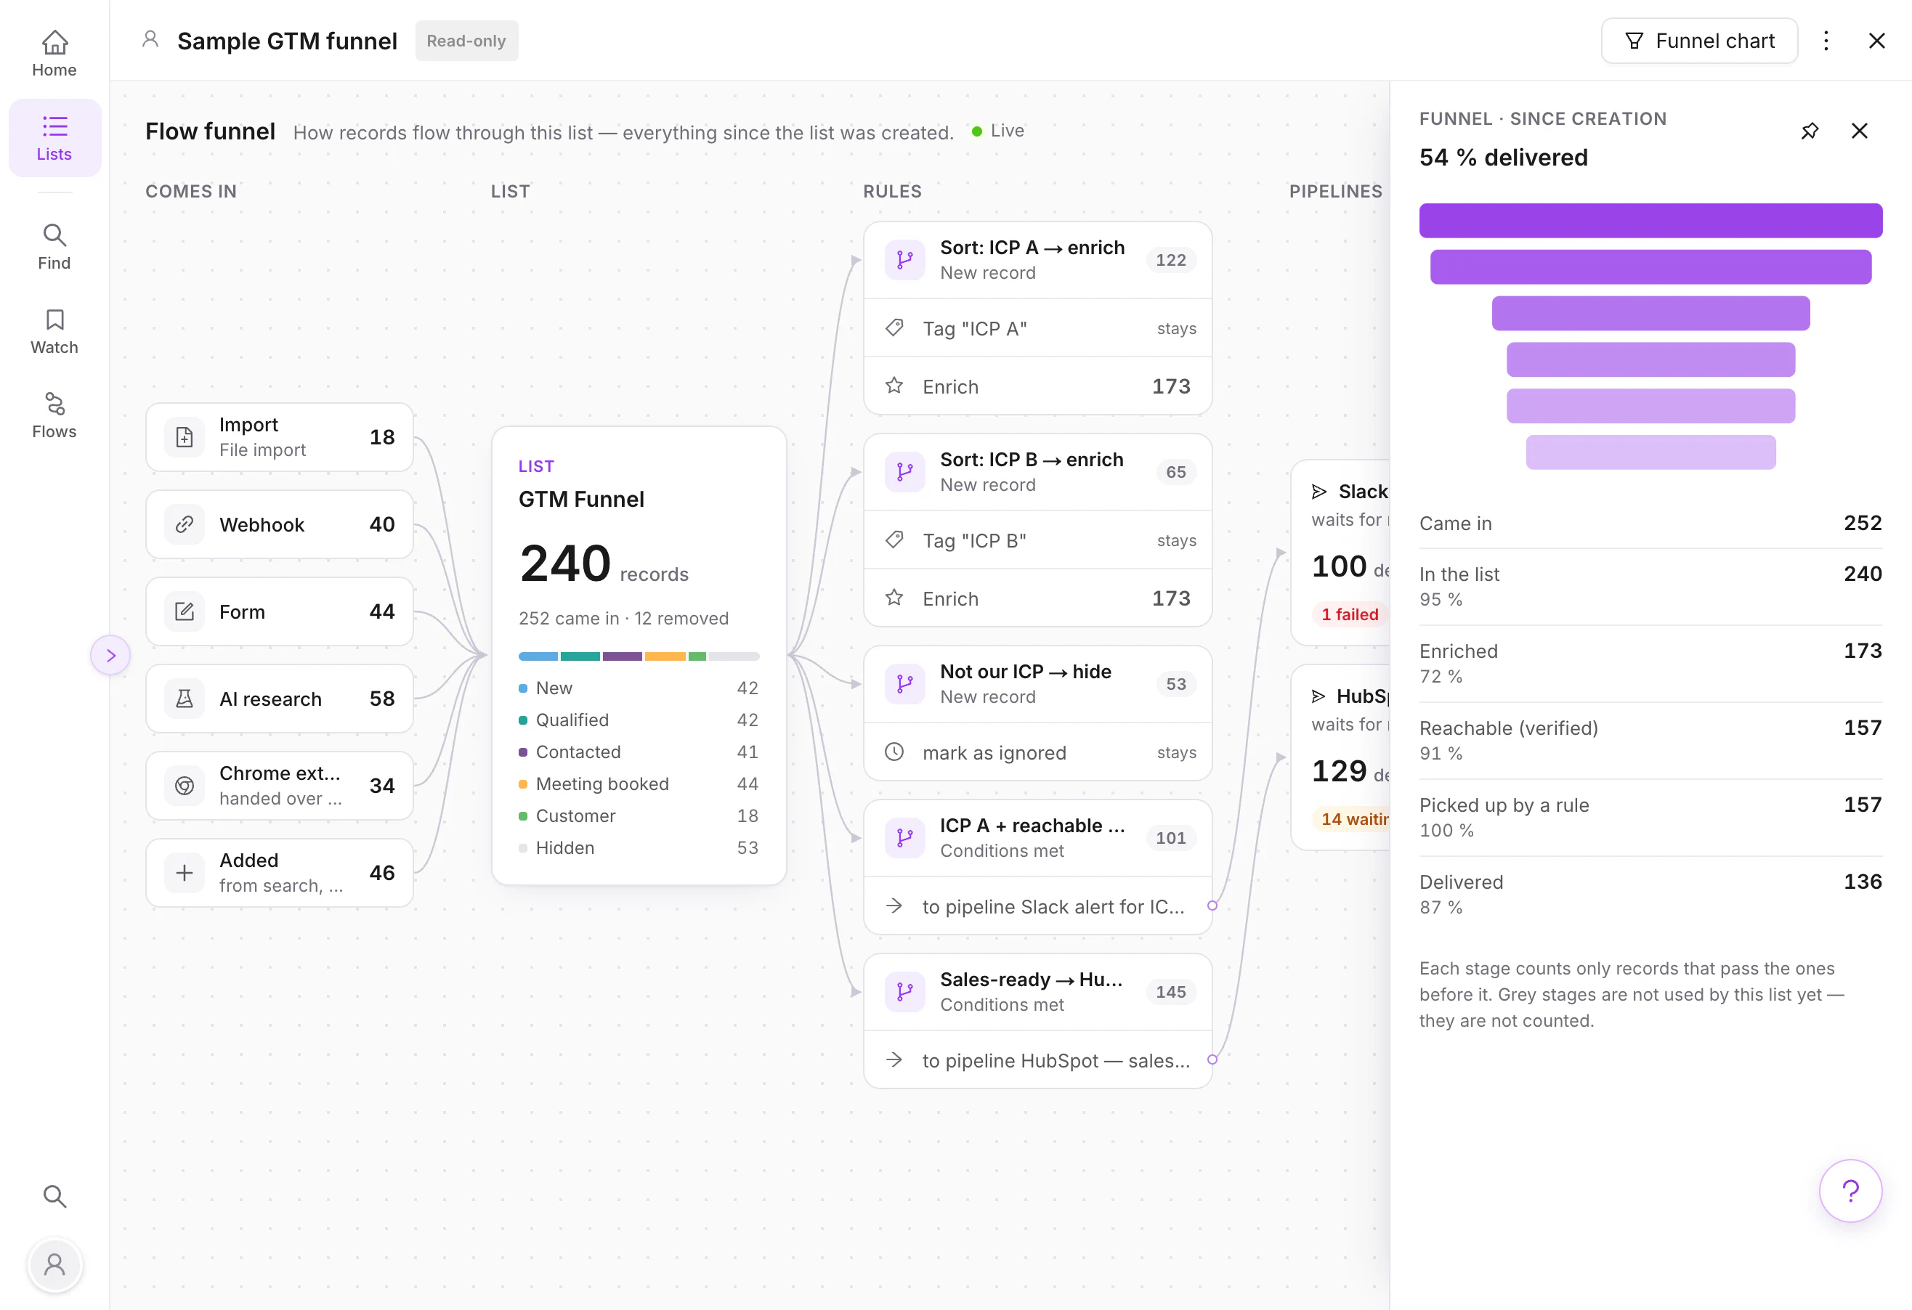This screenshot has height=1310, width=1912.
Task: Click the Enrich row under ICP B
Action: pos(1038,598)
